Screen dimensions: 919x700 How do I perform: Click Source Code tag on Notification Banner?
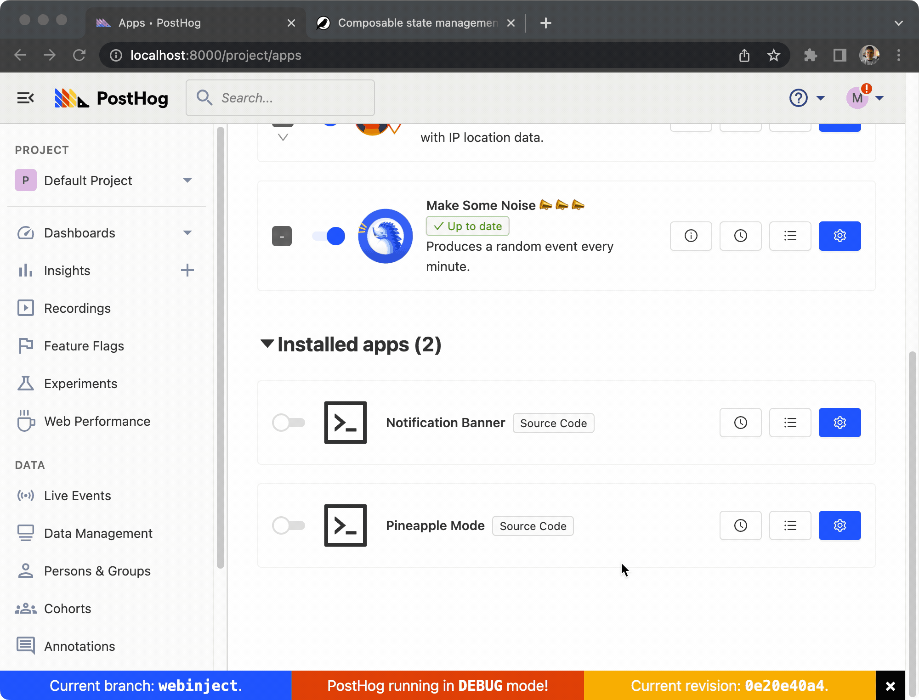[553, 423]
